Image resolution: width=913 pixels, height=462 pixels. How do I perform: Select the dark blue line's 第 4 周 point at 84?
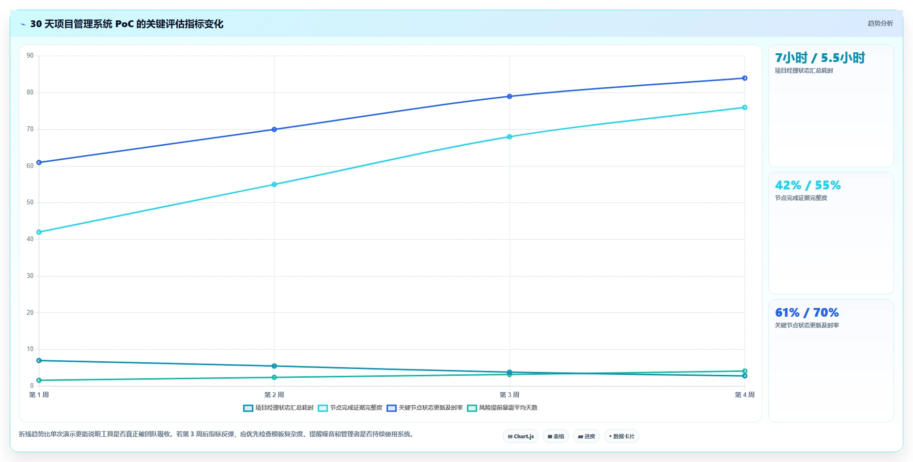tap(744, 78)
